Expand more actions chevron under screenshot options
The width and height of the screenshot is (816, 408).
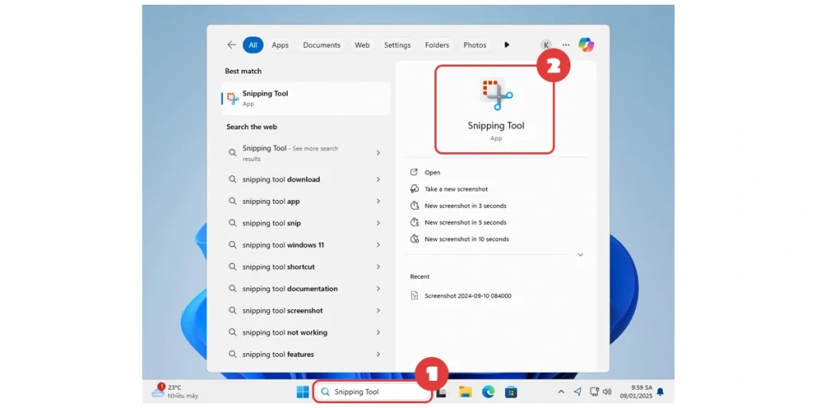(580, 255)
